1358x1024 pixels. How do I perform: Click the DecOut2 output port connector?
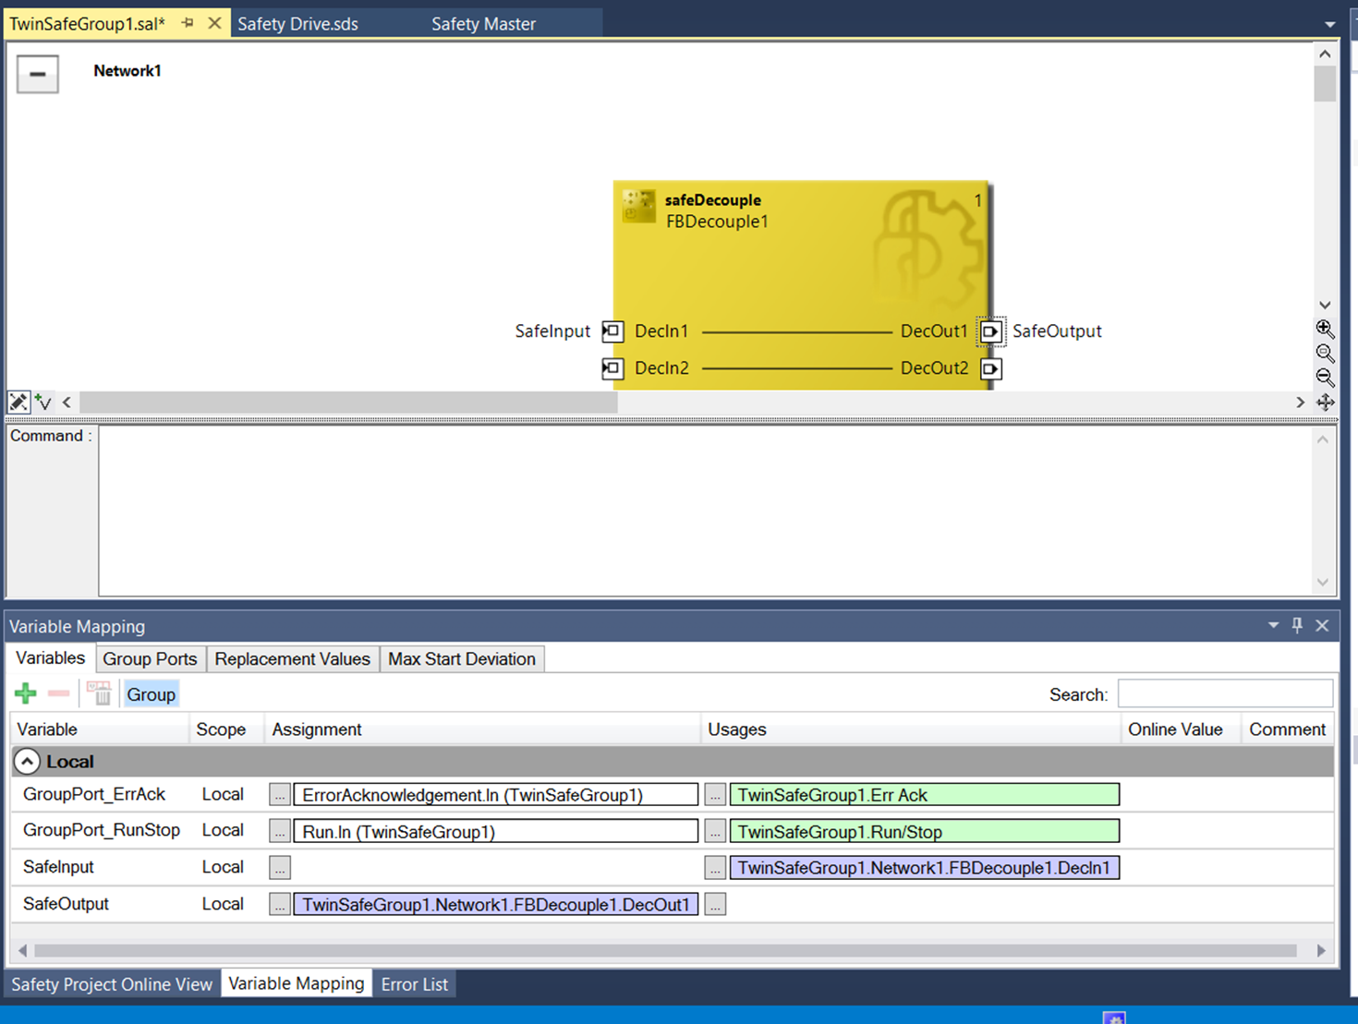990,368
